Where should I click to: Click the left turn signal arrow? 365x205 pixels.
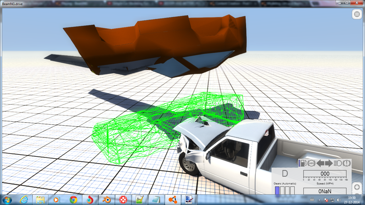pyautogui.click(x=320, y=163)
